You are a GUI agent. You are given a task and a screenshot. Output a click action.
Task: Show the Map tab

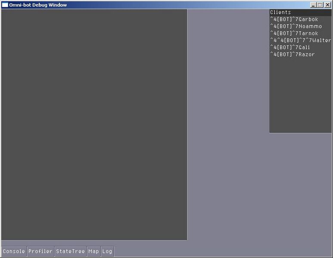(93, 252)
